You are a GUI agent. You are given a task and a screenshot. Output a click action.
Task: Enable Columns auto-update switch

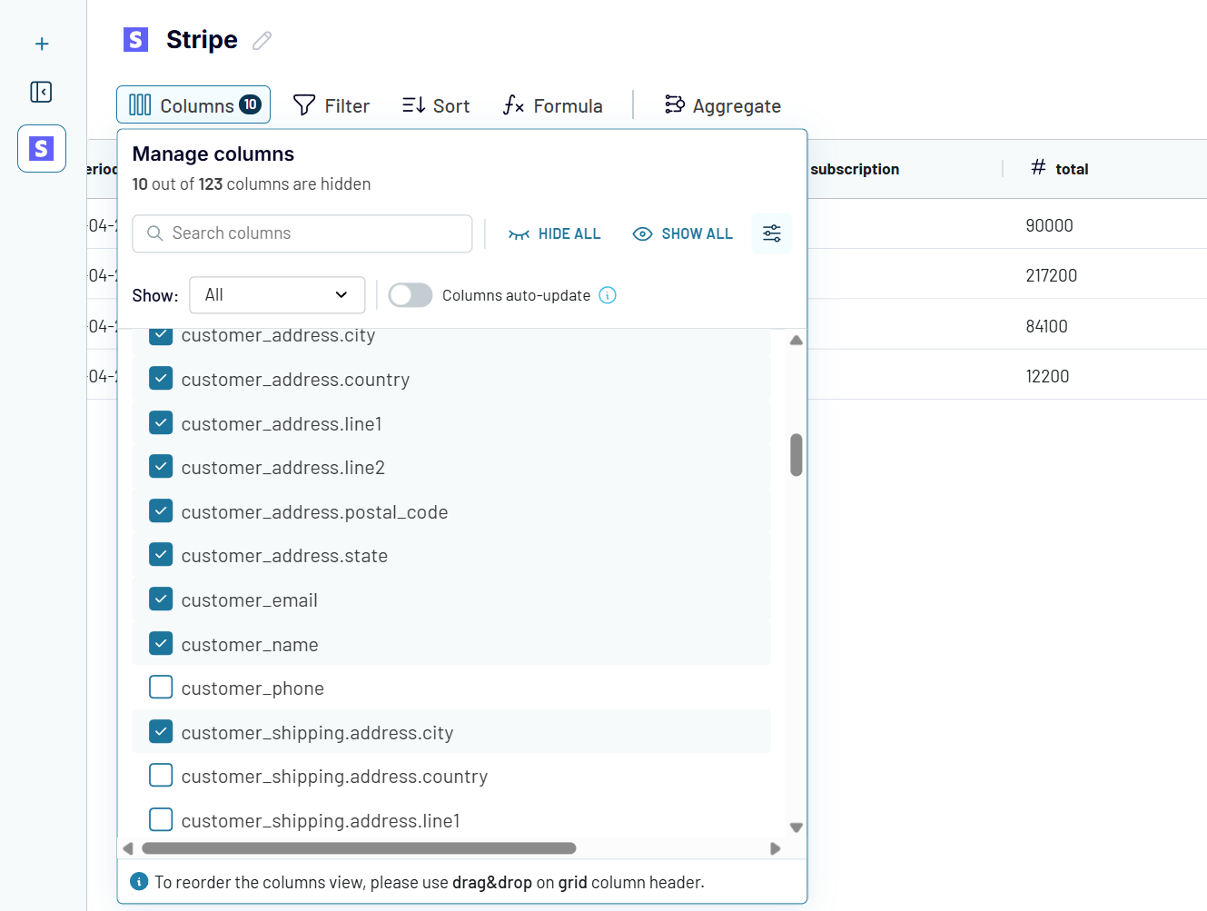click(411, 295)
